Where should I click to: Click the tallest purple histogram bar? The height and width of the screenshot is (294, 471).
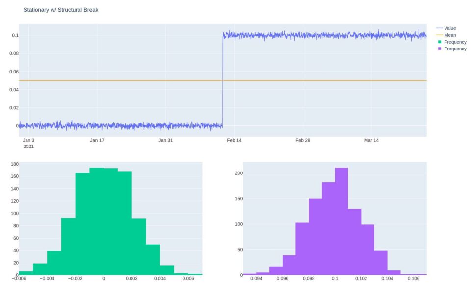pyautogui.click(x=340, y=220)
